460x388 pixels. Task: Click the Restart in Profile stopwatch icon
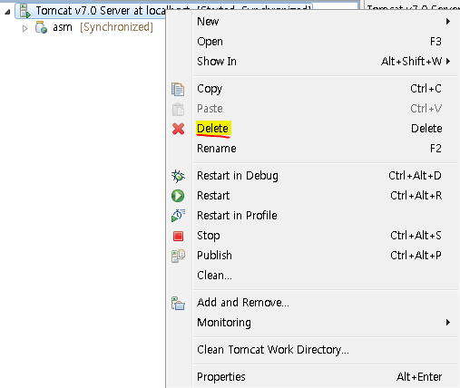click(x=178, y=216)
